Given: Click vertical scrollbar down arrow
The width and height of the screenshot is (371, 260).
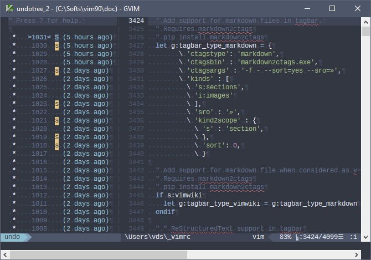Looking at the screenshot, I should (365, 237).
